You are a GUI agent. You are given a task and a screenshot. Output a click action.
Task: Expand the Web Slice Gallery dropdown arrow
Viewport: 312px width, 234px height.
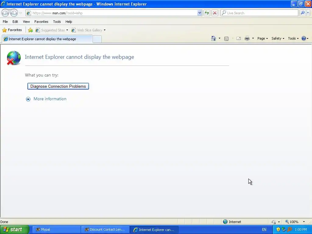[105, 30]
